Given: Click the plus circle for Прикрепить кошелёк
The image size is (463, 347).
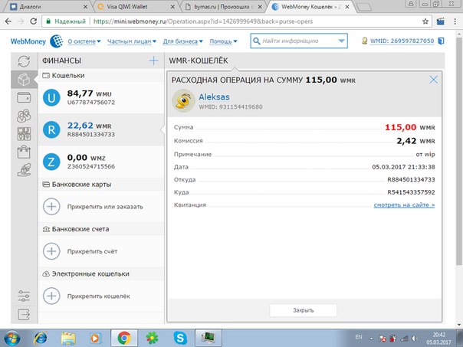Looking at the screenshot, I should coord(52,295).
